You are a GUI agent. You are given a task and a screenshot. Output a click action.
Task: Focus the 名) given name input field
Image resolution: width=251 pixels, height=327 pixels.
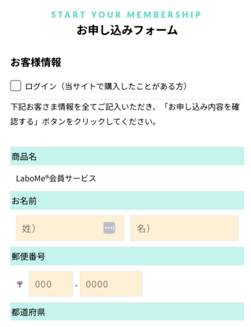(x=184, y=228)
